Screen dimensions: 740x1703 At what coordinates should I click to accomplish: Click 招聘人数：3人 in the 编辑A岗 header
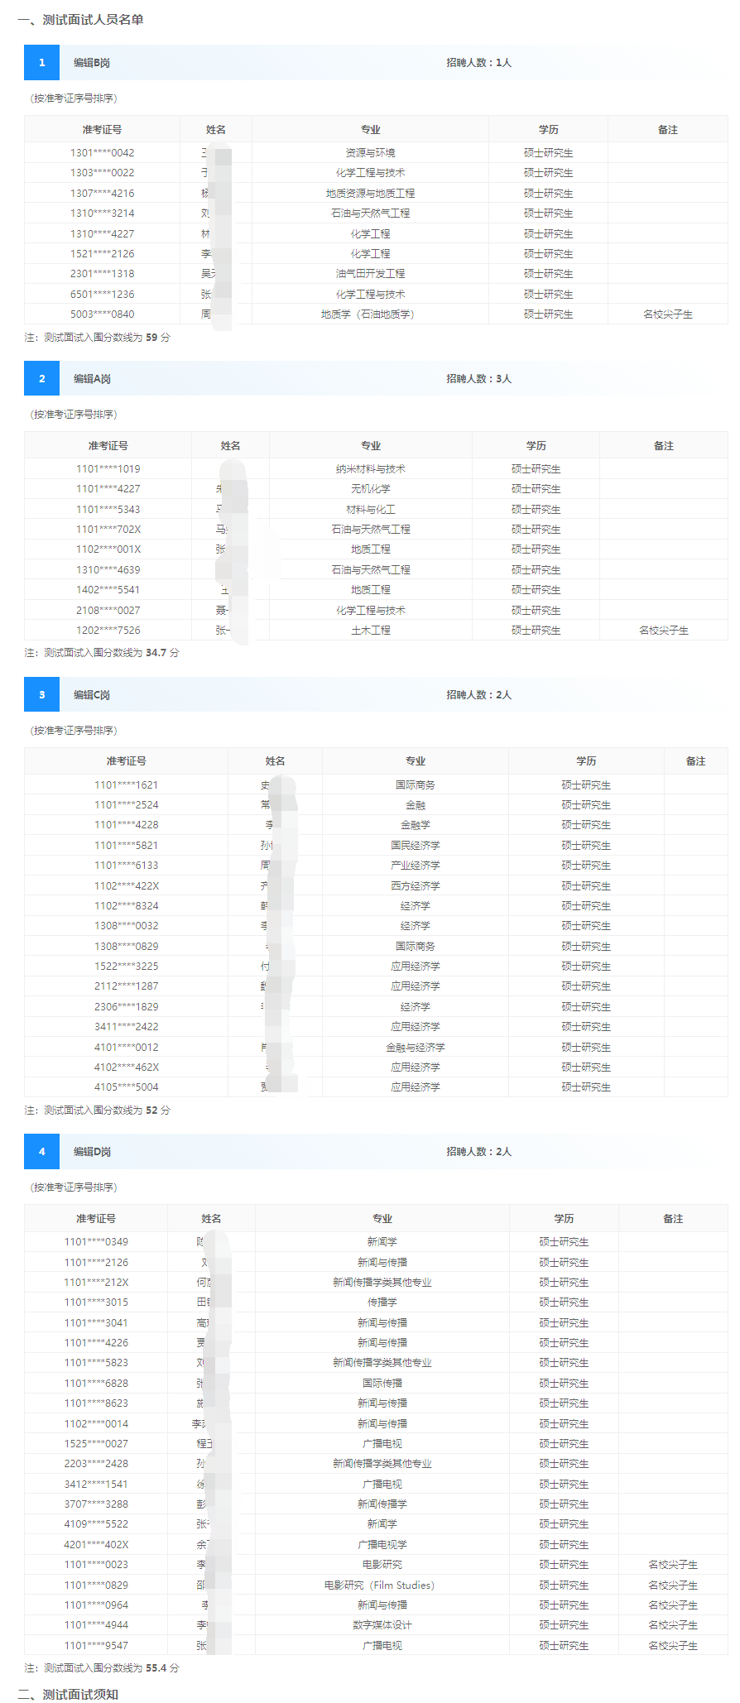pos(478,379)
